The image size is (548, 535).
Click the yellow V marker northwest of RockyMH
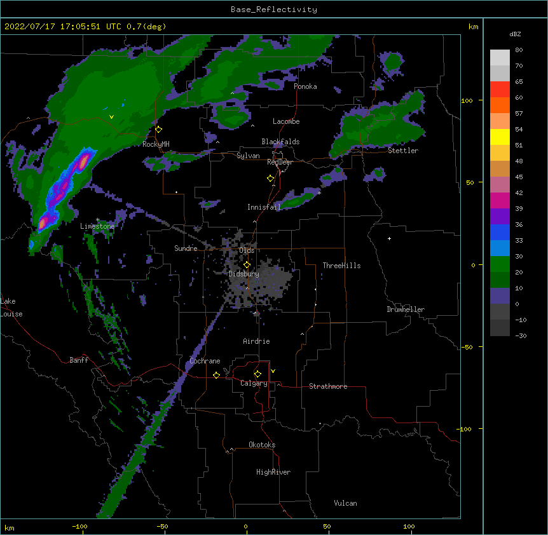tap(111, 117)
